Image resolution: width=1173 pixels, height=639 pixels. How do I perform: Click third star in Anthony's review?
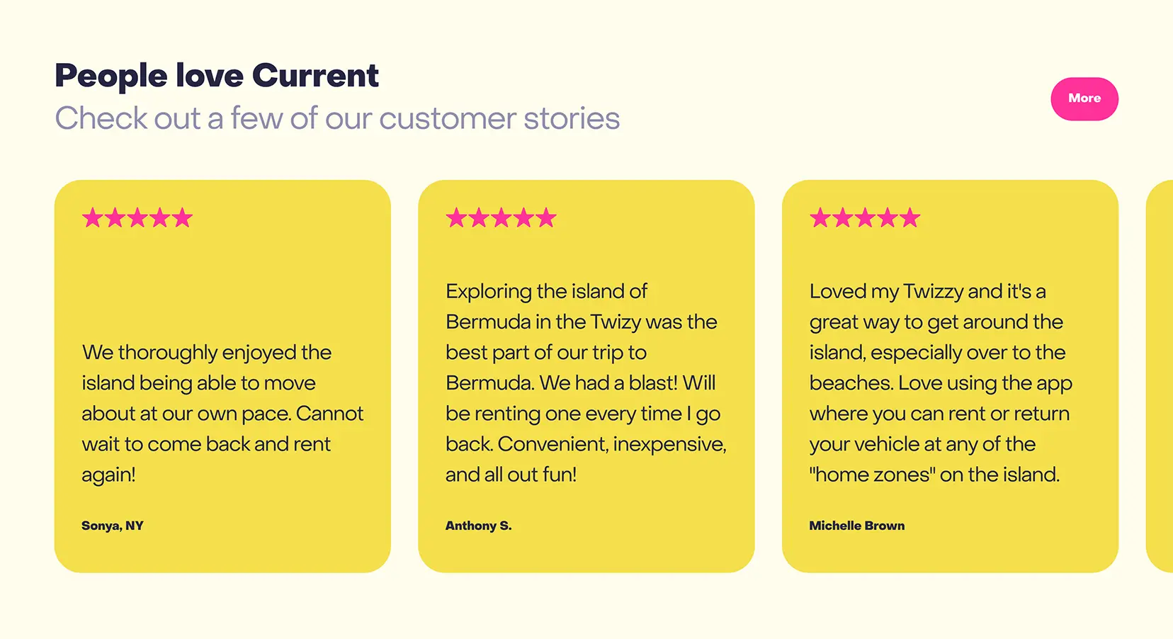tap(501, 217)
